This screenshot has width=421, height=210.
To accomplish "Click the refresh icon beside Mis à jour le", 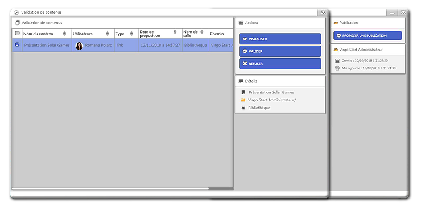I will click(337, 68).
